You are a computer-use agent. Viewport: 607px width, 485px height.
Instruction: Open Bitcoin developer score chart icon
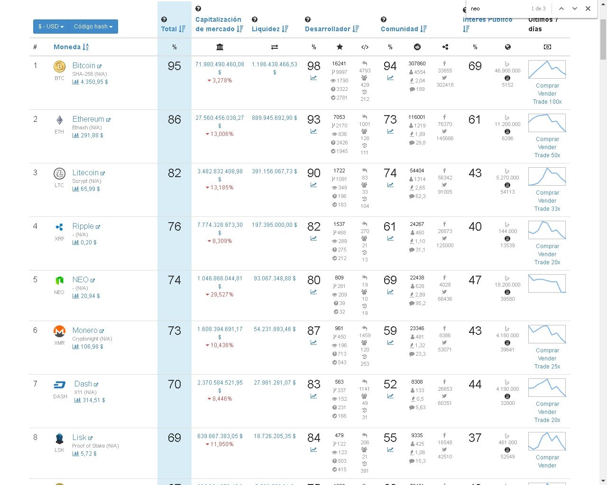tap(313, 78)
